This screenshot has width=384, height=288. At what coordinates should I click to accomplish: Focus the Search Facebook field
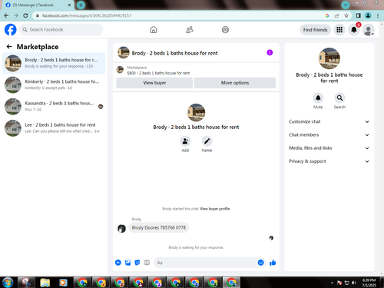(61, 30)
